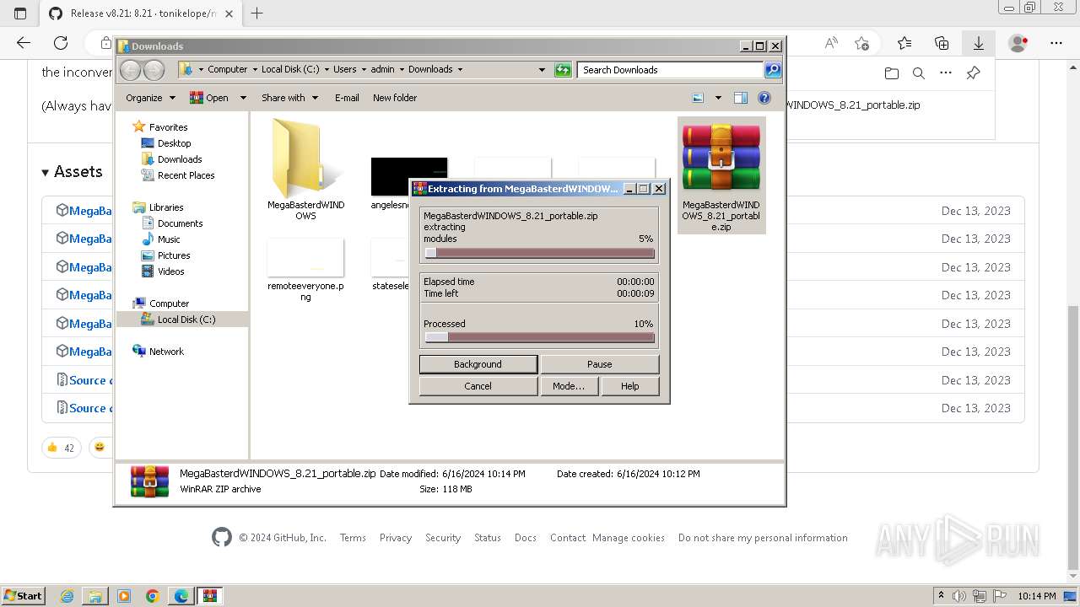Screen dimensions: 1080x607
Task: Open Chrome from the taskbar
Action: pyautogui.click(x=153, y=596)
